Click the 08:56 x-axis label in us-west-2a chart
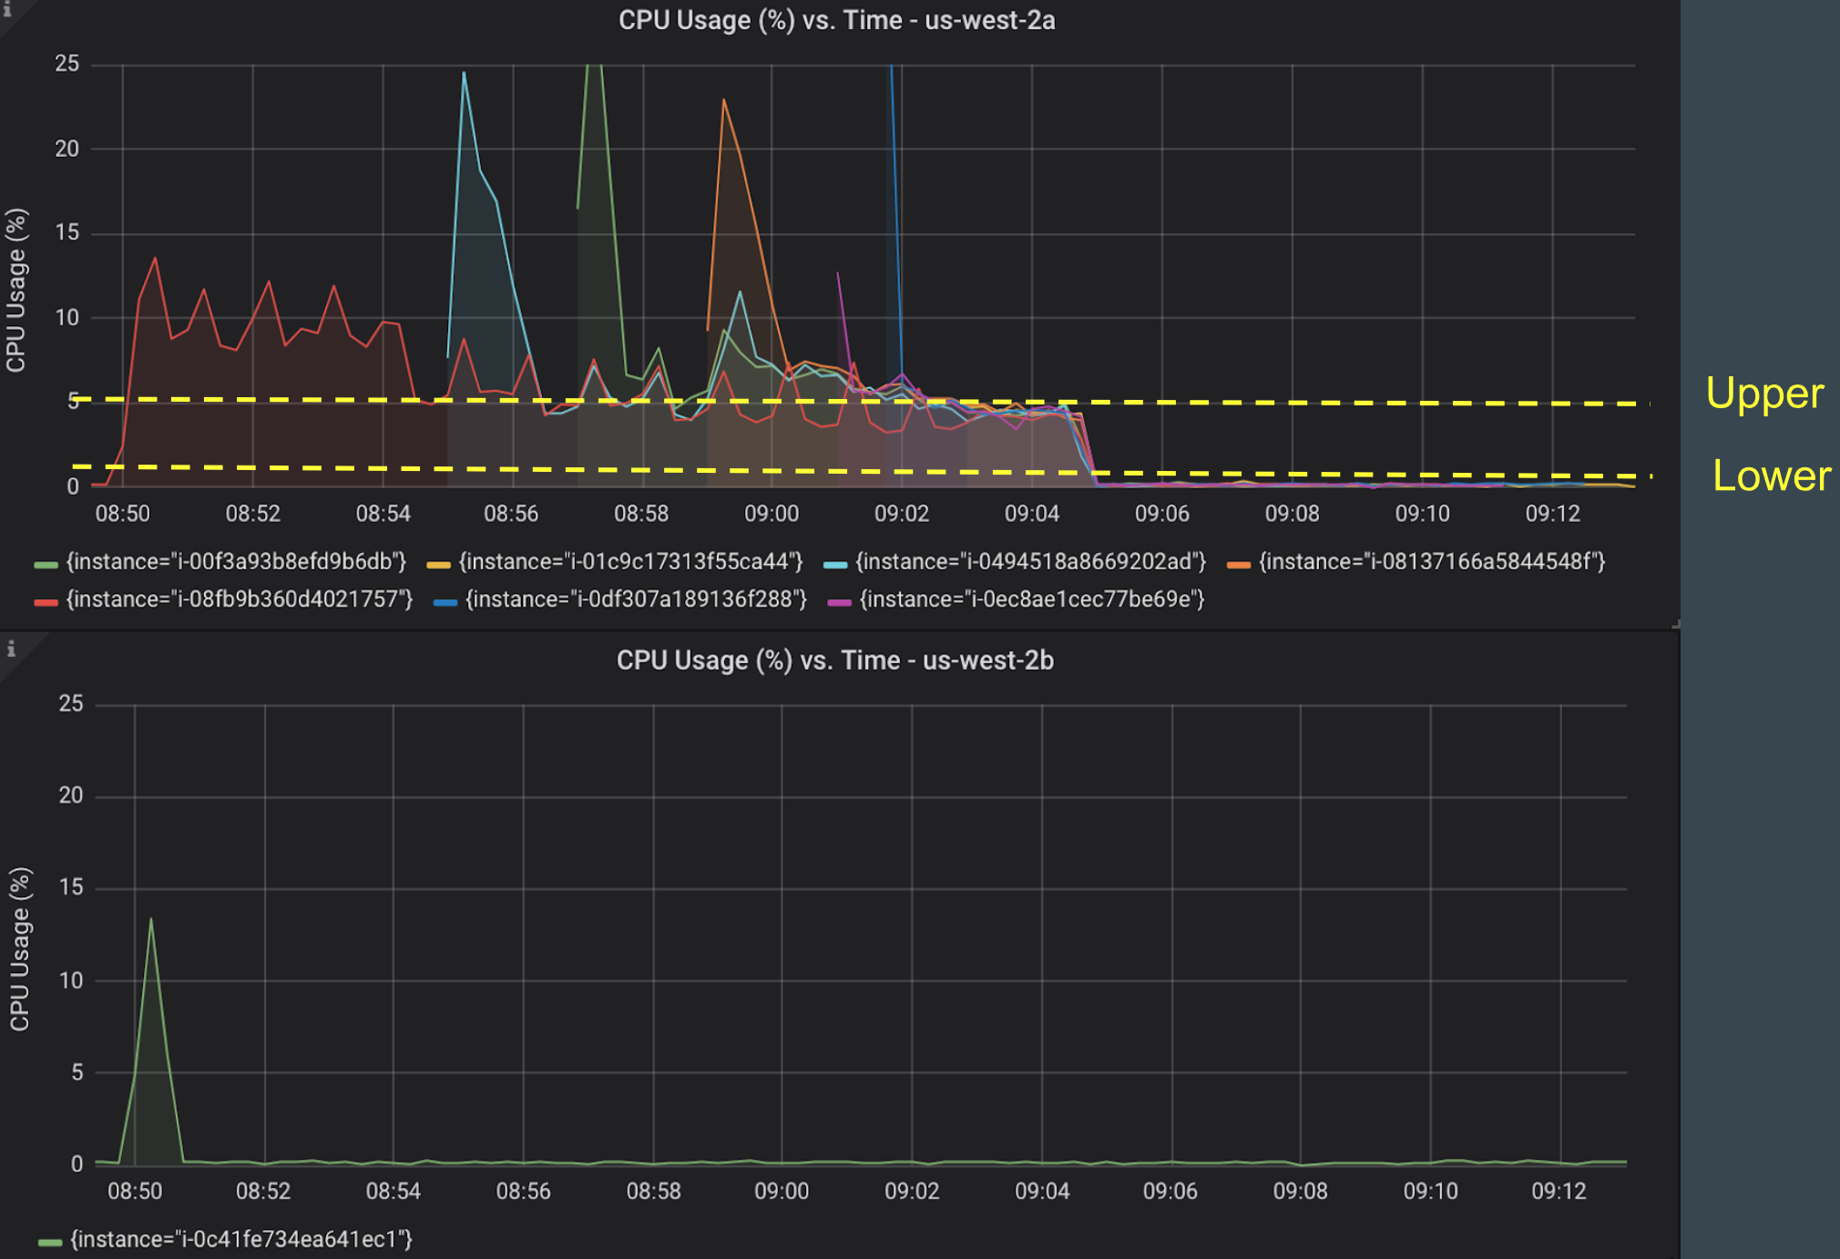 point(511,514)
